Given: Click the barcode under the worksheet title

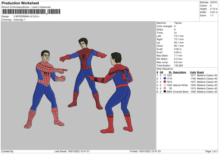Looking at the screenshot, I should click(31, 12).
